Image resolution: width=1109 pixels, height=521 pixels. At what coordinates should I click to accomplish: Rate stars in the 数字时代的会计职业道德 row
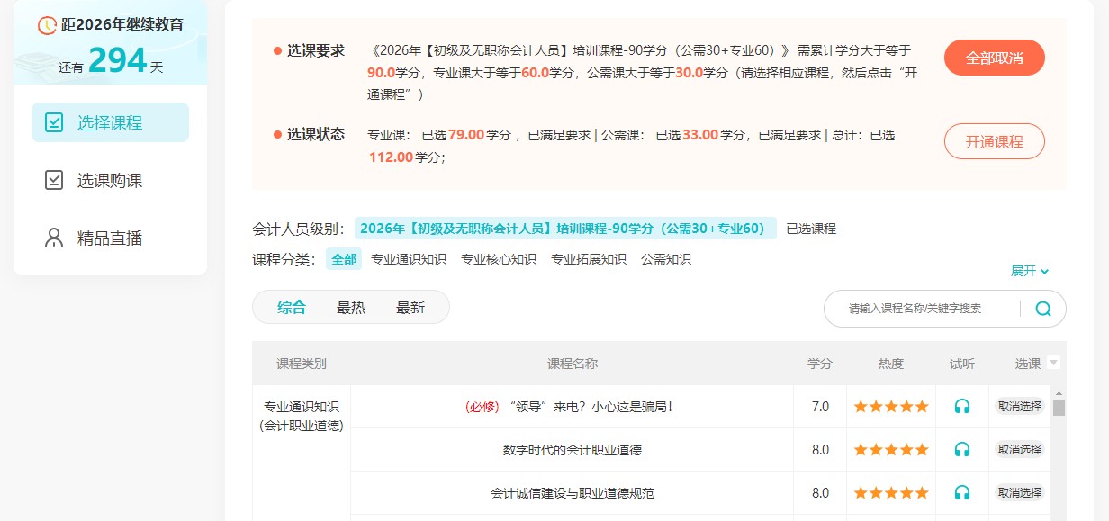click(890, 450)
